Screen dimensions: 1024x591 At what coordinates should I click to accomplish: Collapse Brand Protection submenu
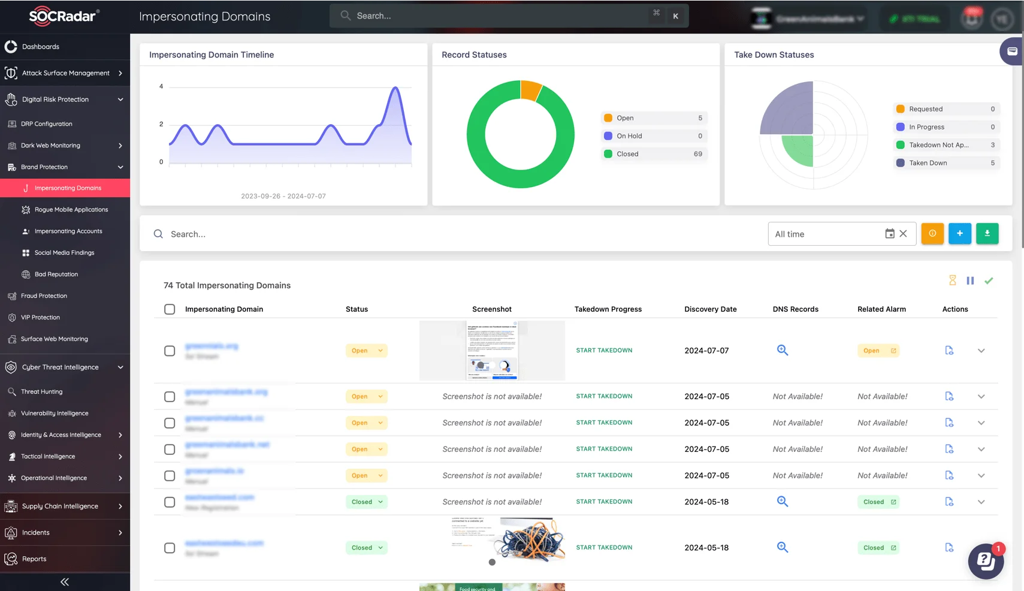[65, 167]
